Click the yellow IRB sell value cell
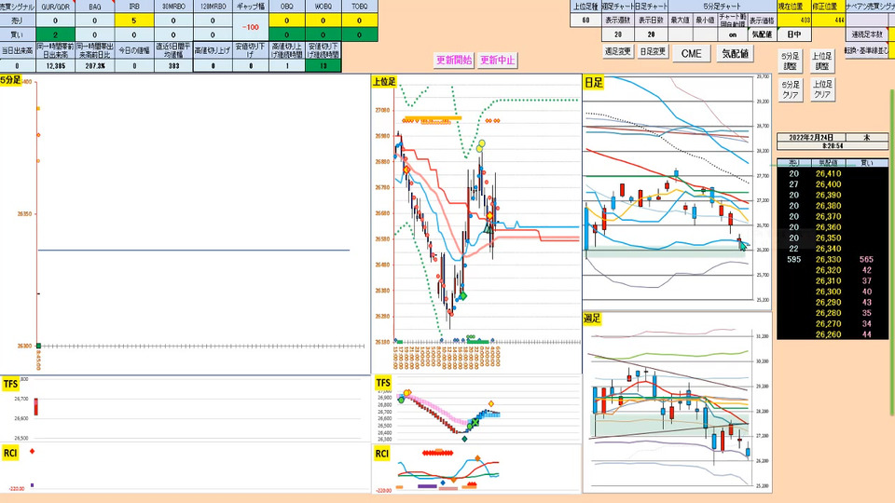 coord(134,20)
